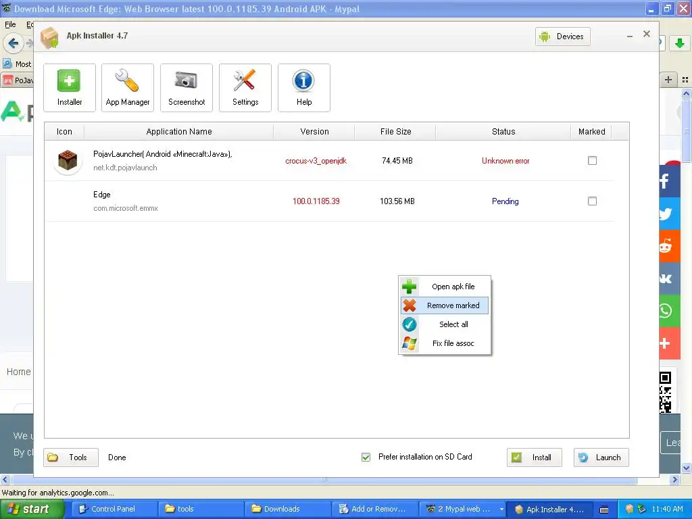Switch to Downloads taskbar item
692x519 pixels.
(x=288, y=509)
